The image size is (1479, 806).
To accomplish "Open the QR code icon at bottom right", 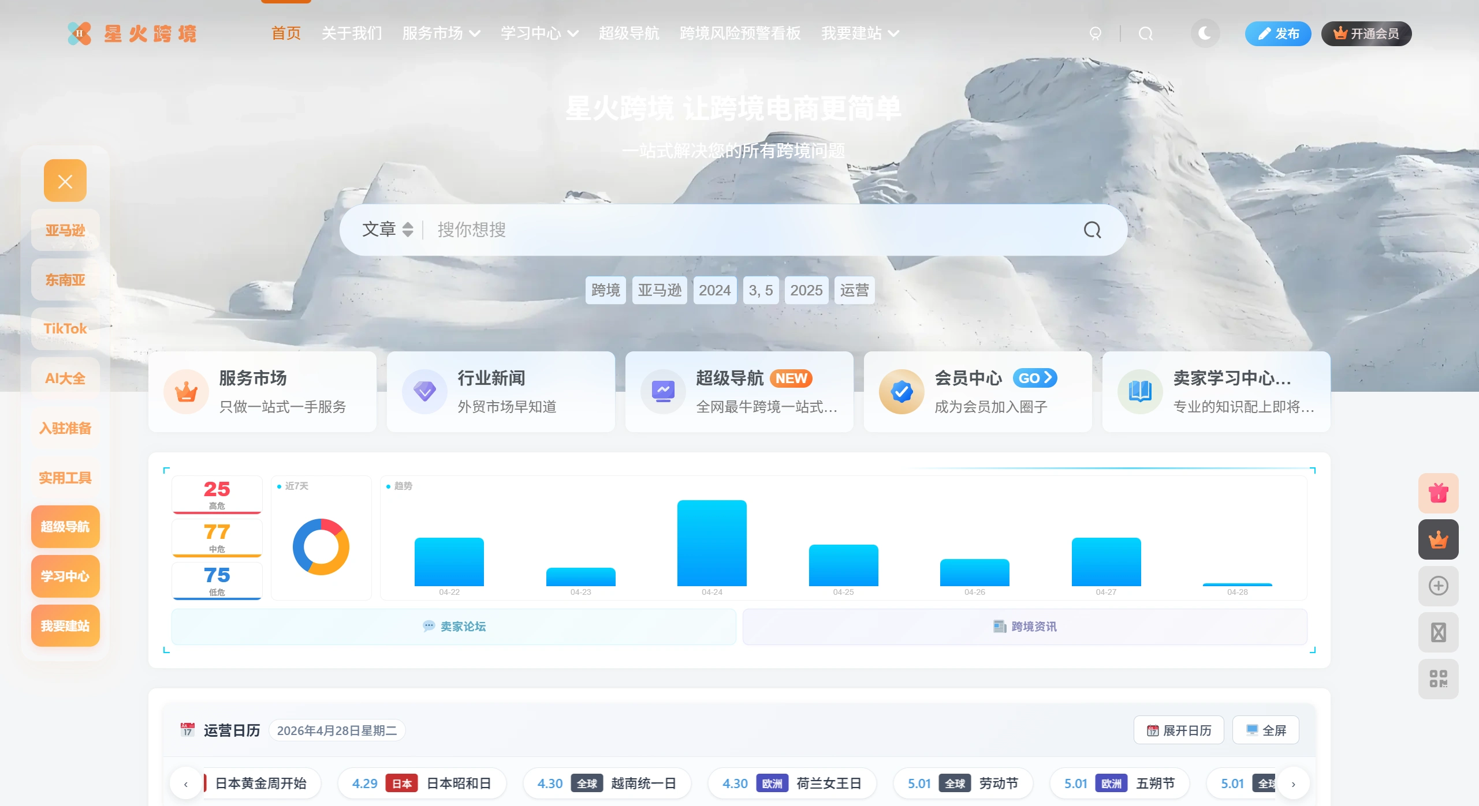I will click(x=1438, y=679).
